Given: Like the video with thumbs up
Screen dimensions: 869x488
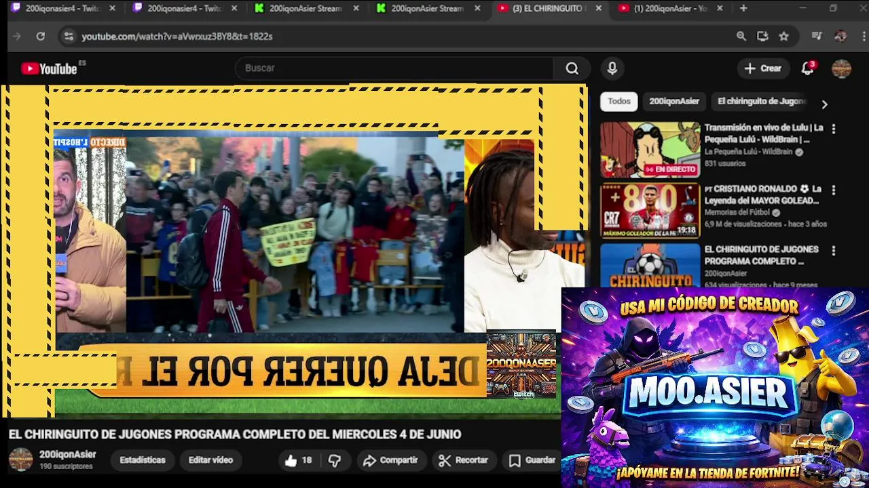Looking at the screenshot, I should point(298,460).
